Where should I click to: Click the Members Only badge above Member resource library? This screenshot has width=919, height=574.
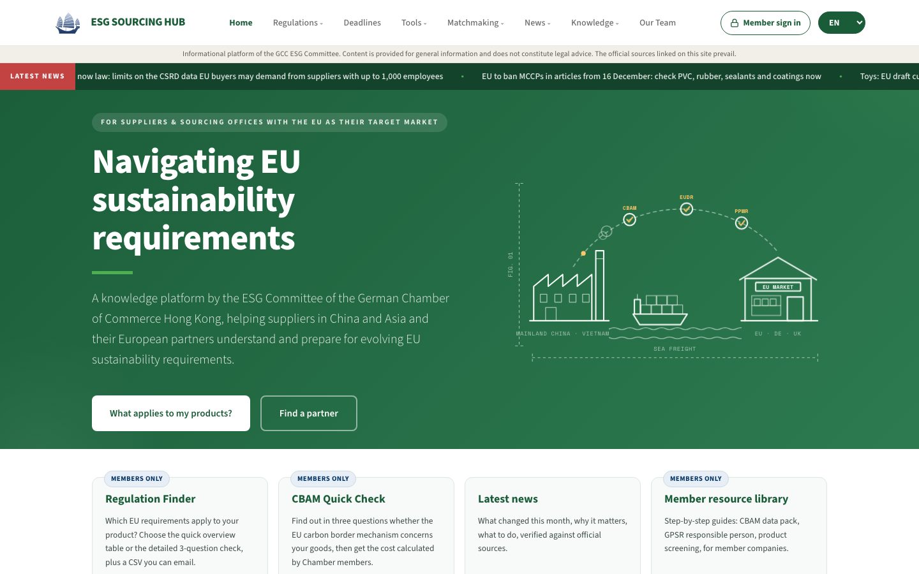pos(696,479)
